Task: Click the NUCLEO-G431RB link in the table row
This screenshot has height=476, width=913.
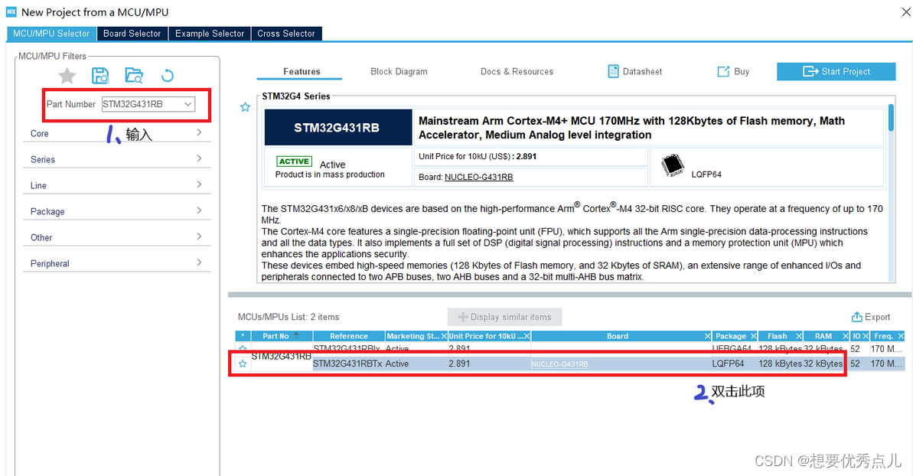Action: (559, 364)
